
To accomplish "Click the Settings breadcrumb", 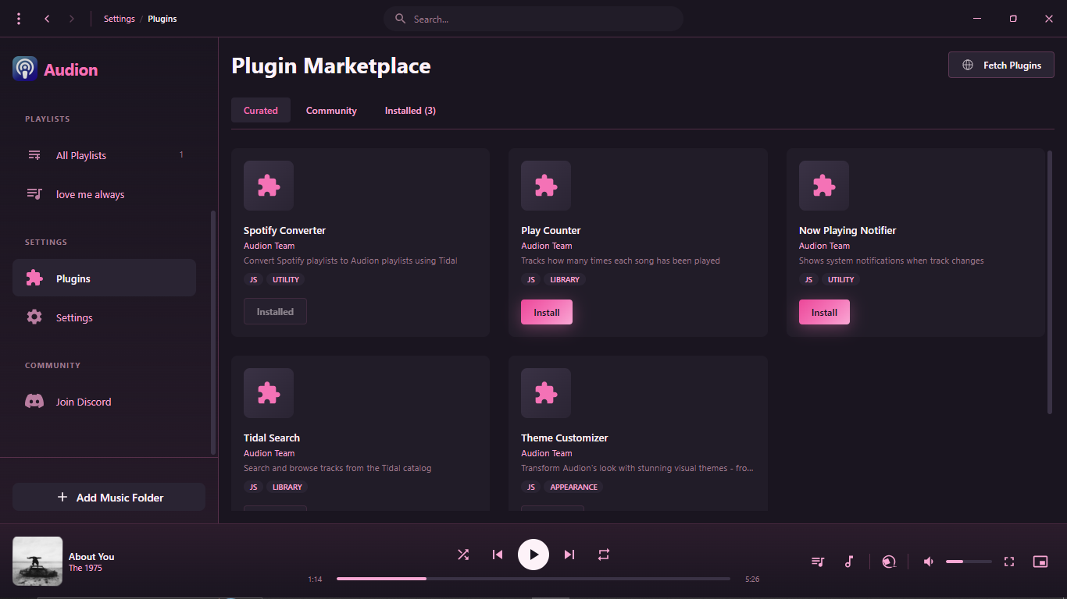I will (x=120, y=19).
